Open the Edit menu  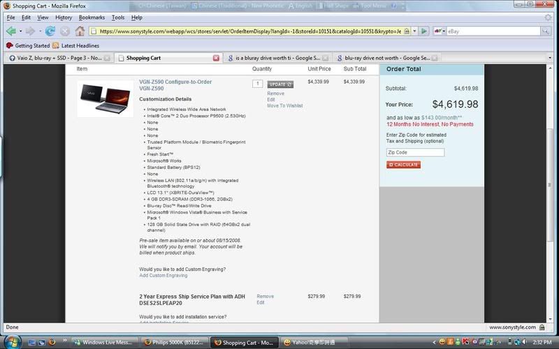26,17
